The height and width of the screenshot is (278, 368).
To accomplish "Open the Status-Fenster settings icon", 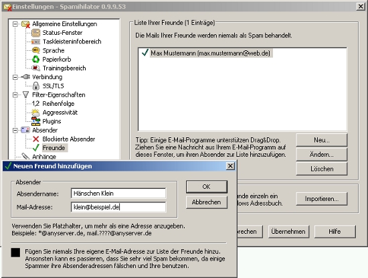I will point(36,33).
